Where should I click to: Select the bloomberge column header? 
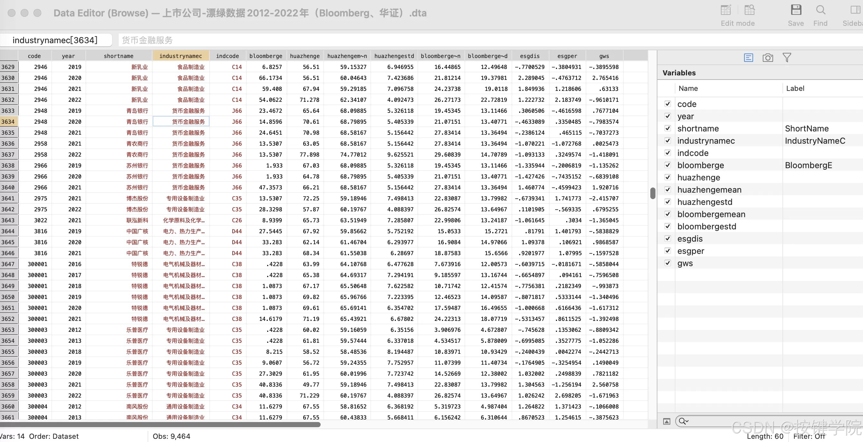pyautogui.click(x=266, y=56)
